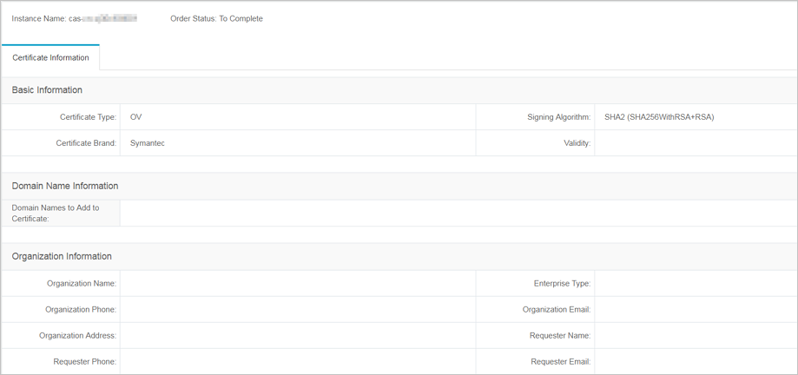Select the Organization Information header
The width and height of the screenshot is (798, 375).
pos(62,256)
